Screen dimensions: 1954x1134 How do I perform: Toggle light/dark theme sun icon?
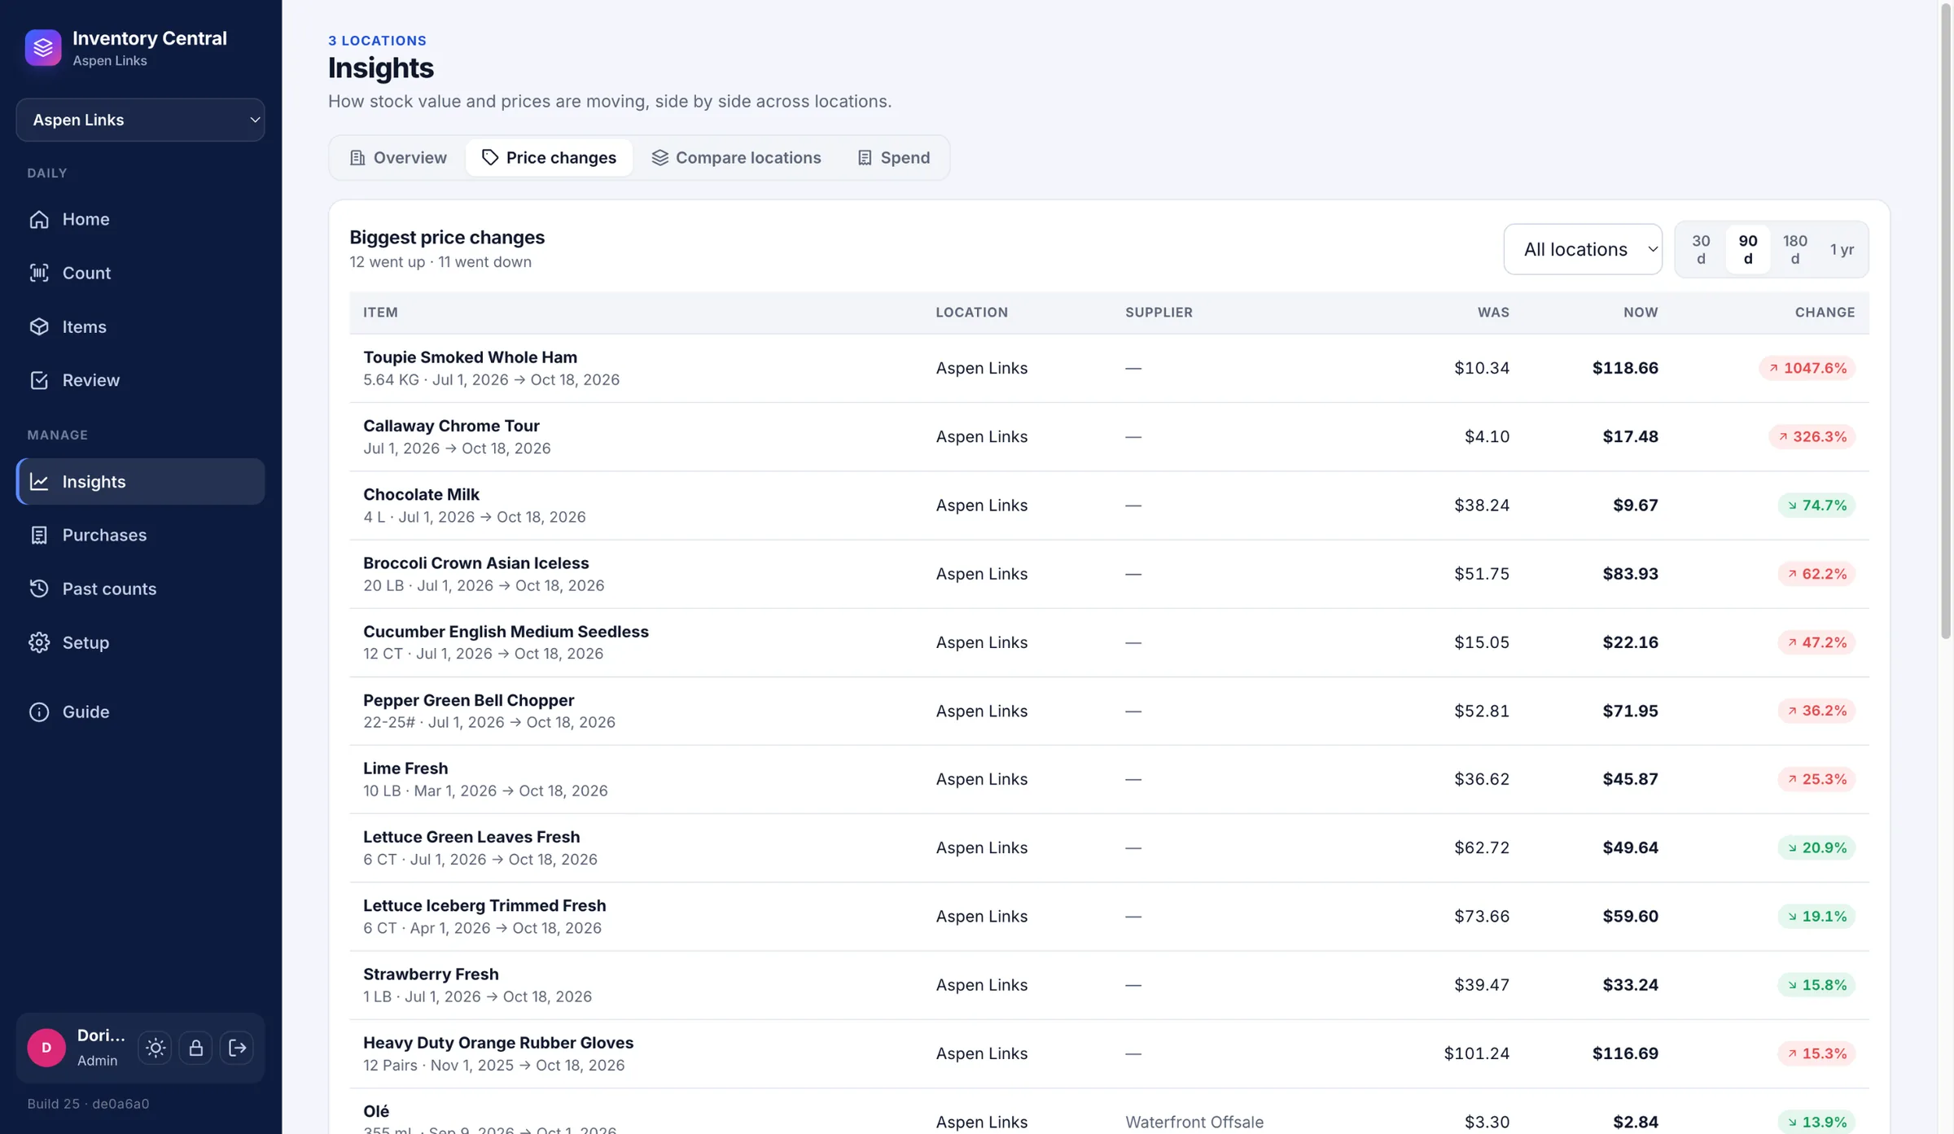pyautogui.click(x=156, y=1048)
